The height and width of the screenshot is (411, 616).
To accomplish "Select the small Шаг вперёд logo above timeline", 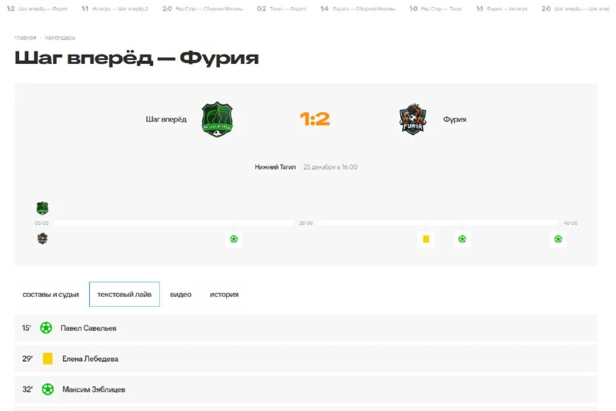I will (x=43, y=208).
